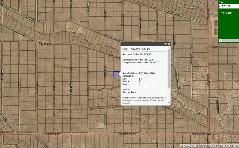Click the 42nd St NW street label
239x148 pixels.
[x=45, y=44]
